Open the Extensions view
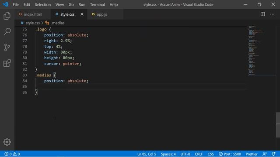This screenshot has width=280, height=157. tap(7, 63)
